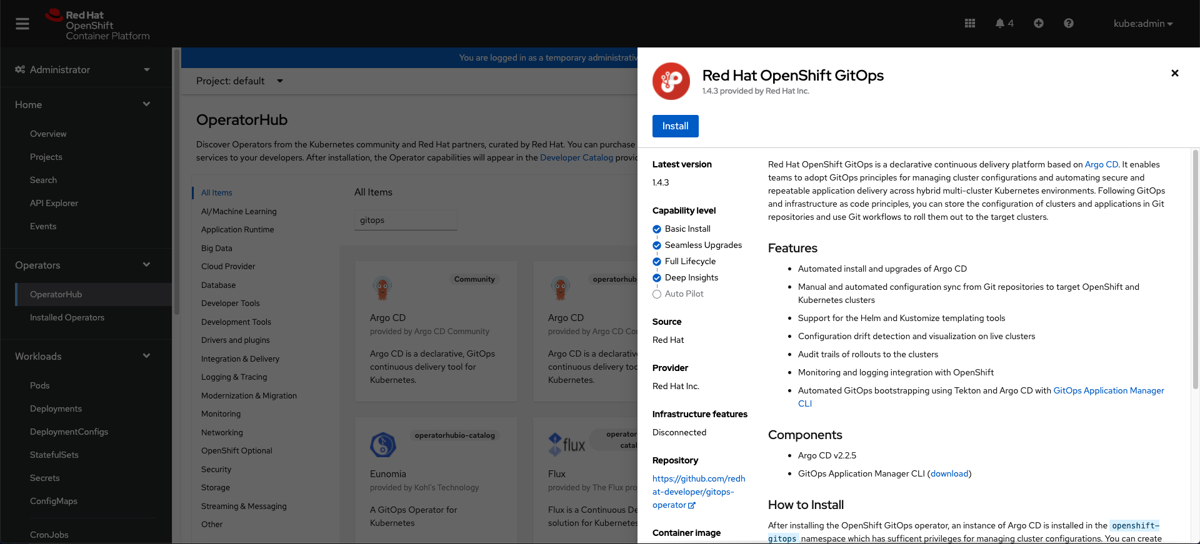The image size is (1200, 544).
Task: Filter by Cloud Provider category
Action: [x=228, y=267]
